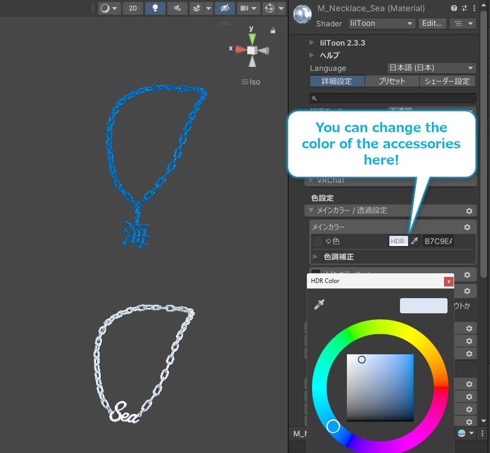The image size is (490, 453).
Task: Toggle scene effects with the layers-sparkle icon
Action: tap(197, 9)
